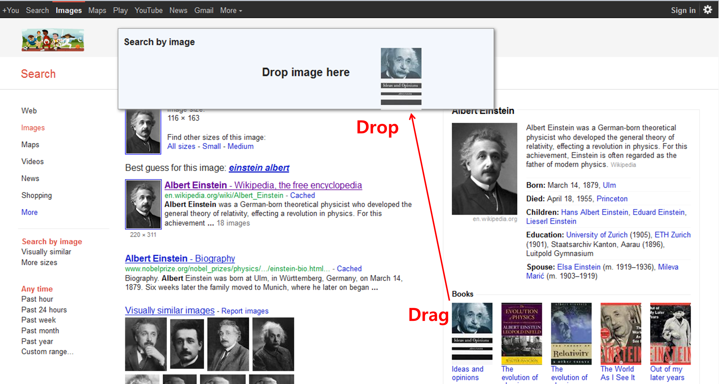Open Cached version of nobelprize.org result
Viewport: 719px width, 384px height.
[349, 269]
